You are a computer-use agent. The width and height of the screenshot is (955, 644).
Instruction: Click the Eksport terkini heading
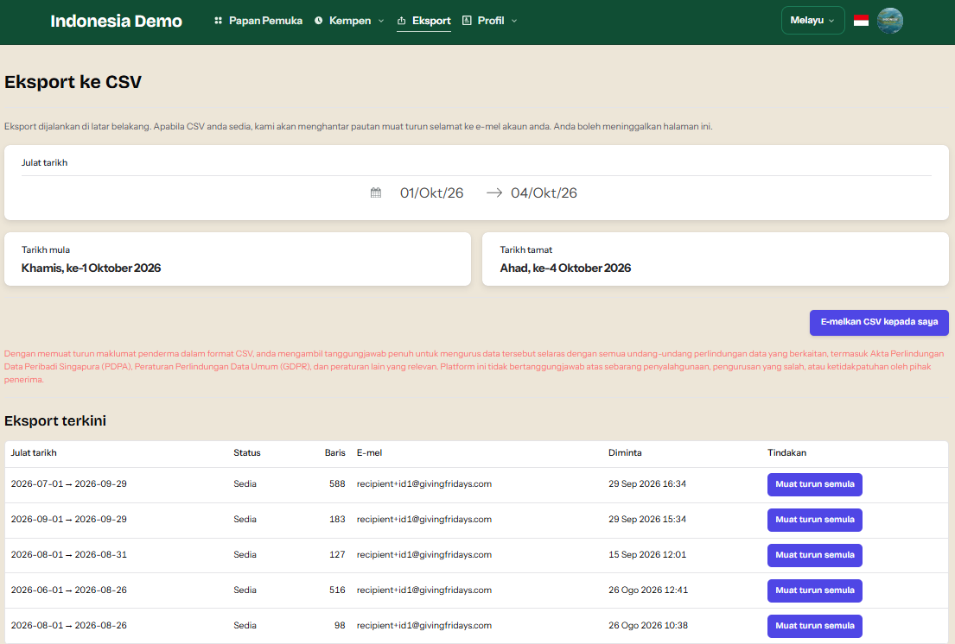55,420
